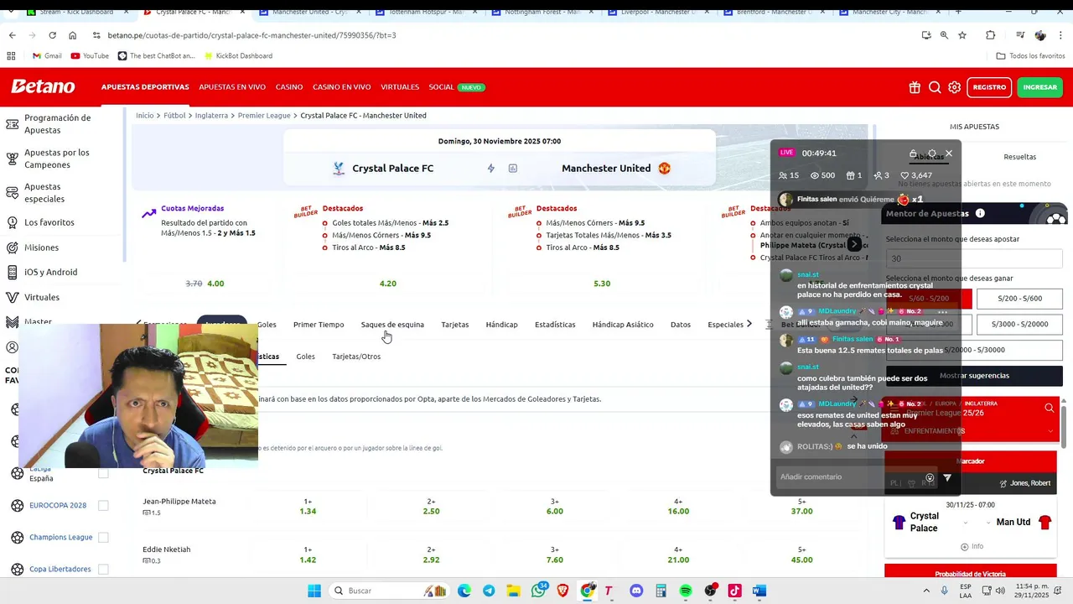Click the Programación de Apuestas sidebar icon
Screen dimensions: 1073x604
[x=13, y=124]
